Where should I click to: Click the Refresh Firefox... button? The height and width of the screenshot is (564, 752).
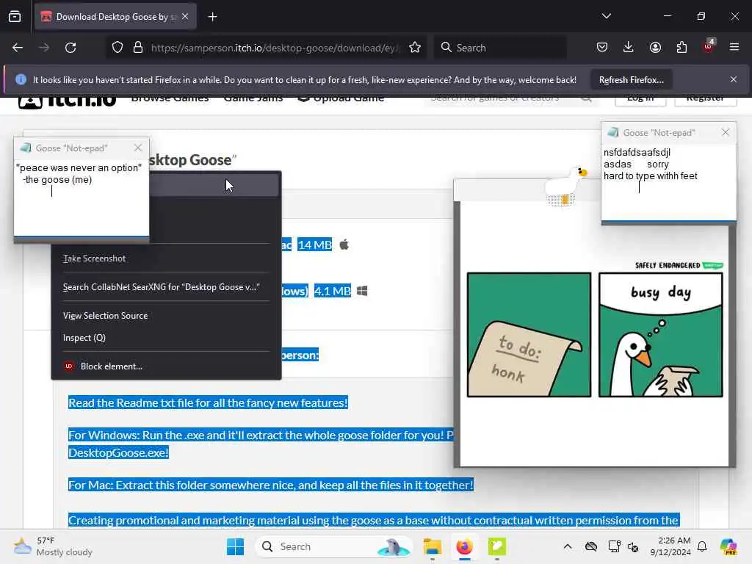pos(631,80)
